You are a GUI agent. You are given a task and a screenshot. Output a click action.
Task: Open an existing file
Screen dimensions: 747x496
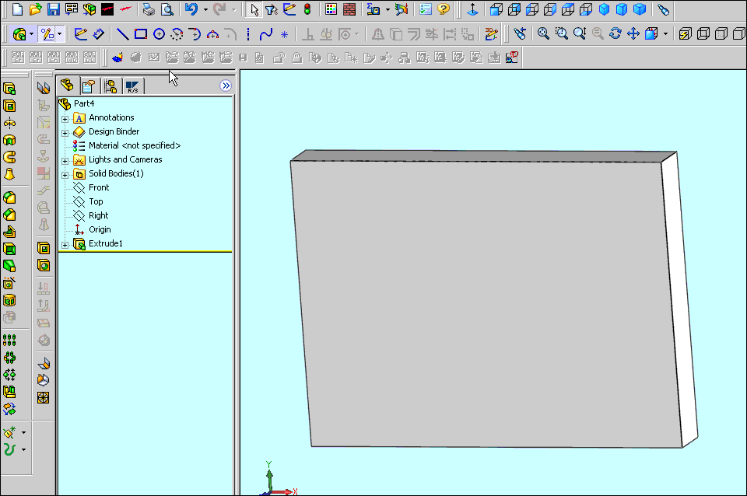tap(35, 9)
